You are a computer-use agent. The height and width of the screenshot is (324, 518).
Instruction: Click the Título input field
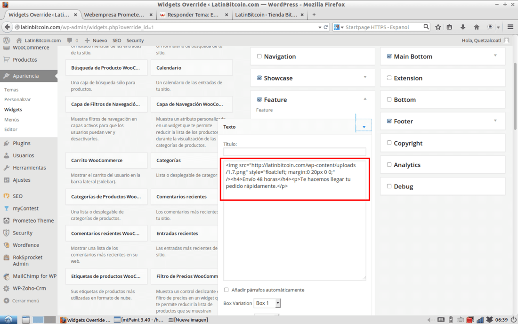click(x=294, y=152)
